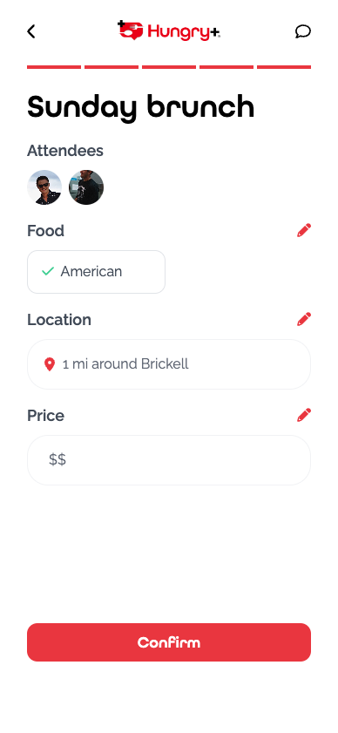Jump to first progress step segment
Image resolution: width=338 pixels, height=733 pixels.
(54, 67)
